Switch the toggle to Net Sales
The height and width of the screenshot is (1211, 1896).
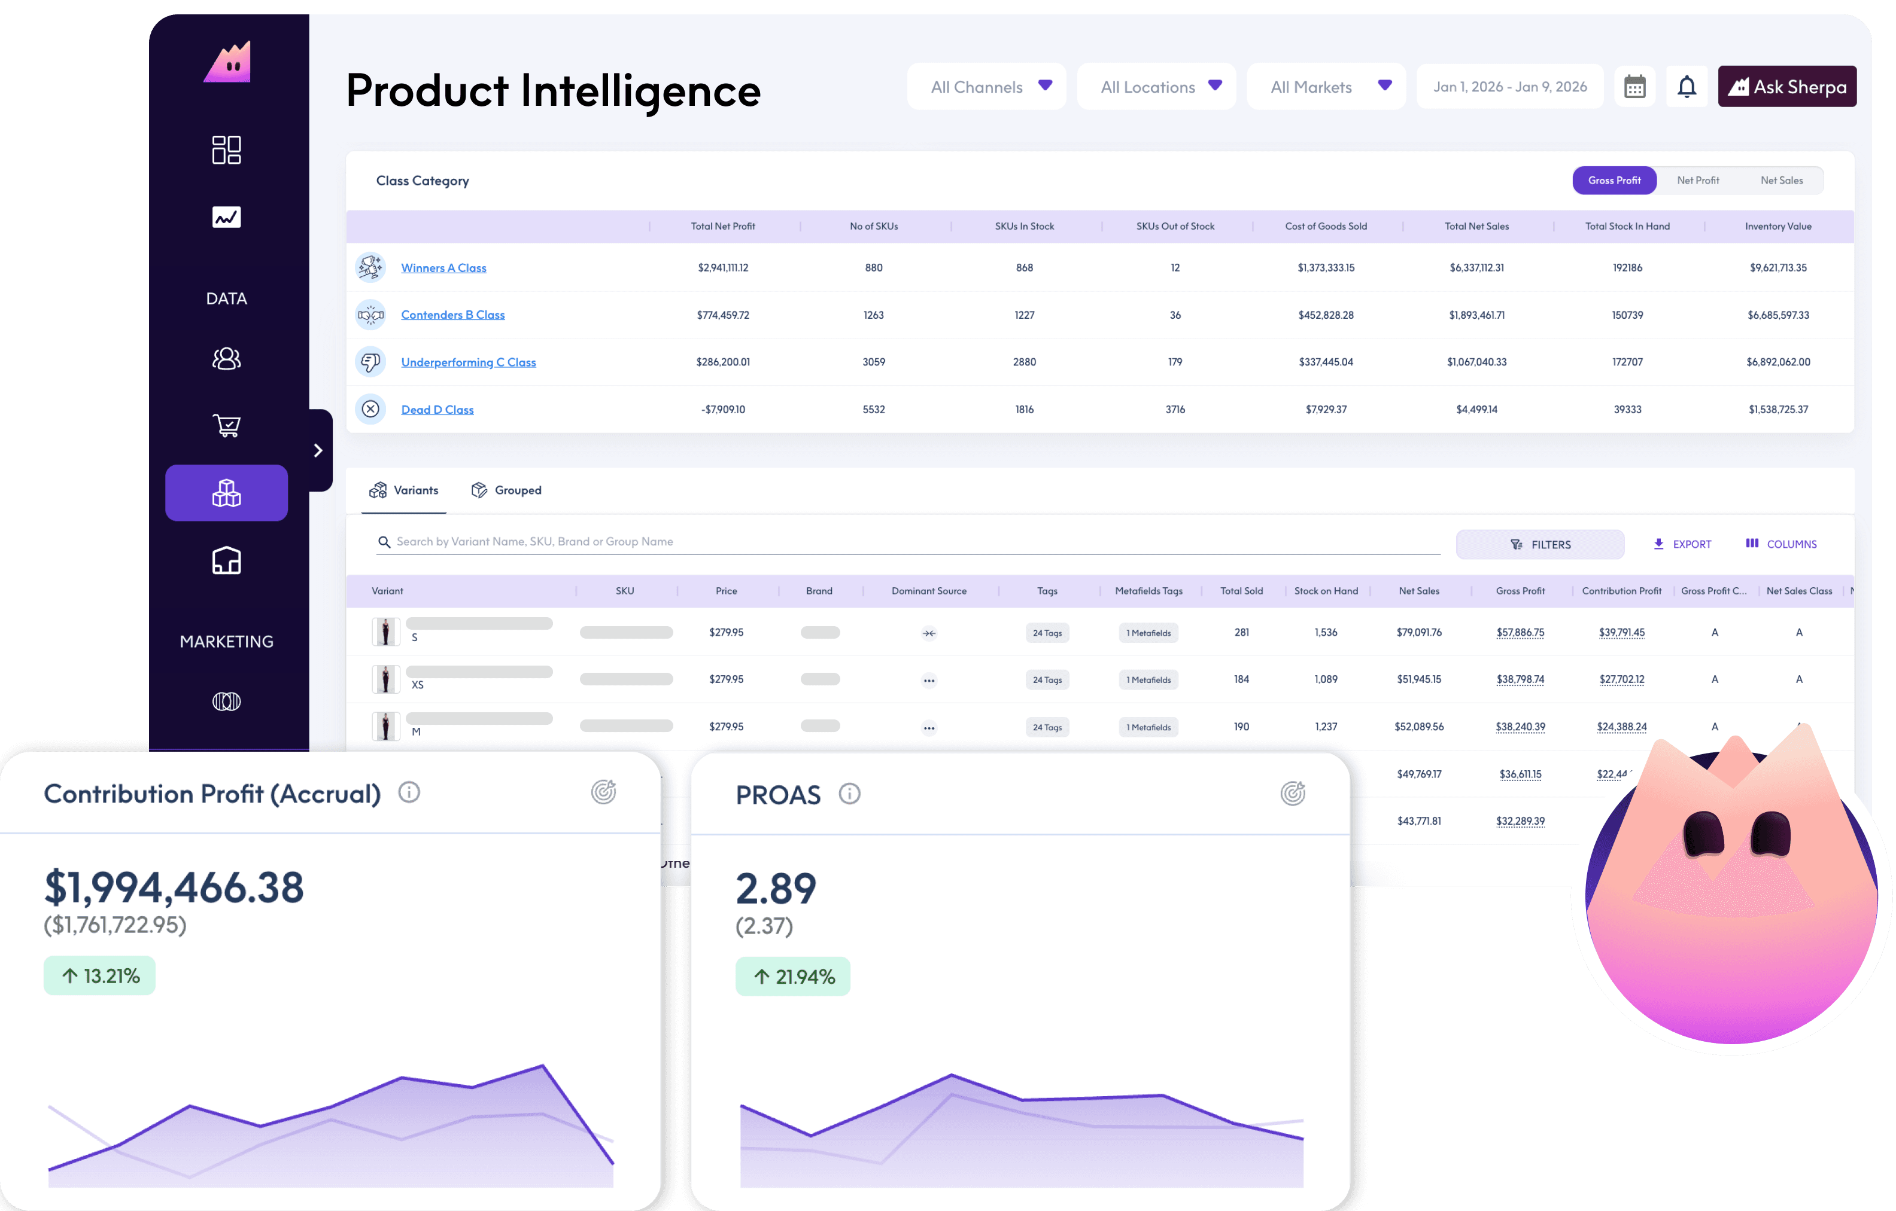coord(1781,180)
